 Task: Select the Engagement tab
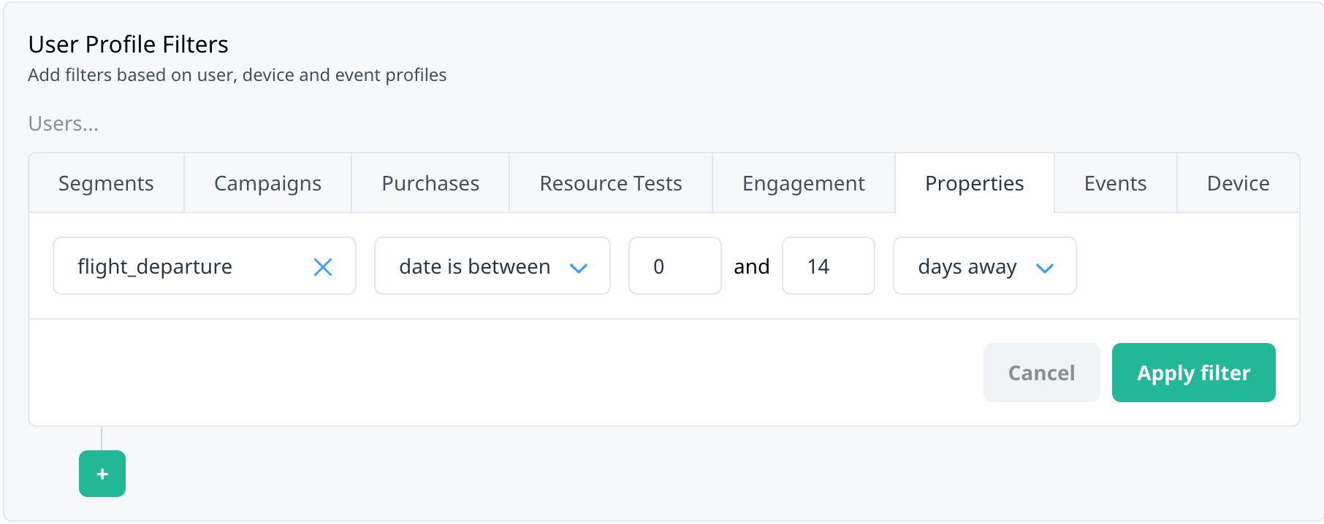pyautogui.click(x=804, y=183)
